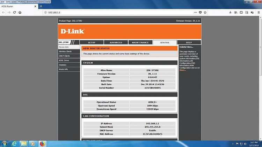262x147 pixels.
Task: Show site information icon in address bar
Action: coord(45,13)
